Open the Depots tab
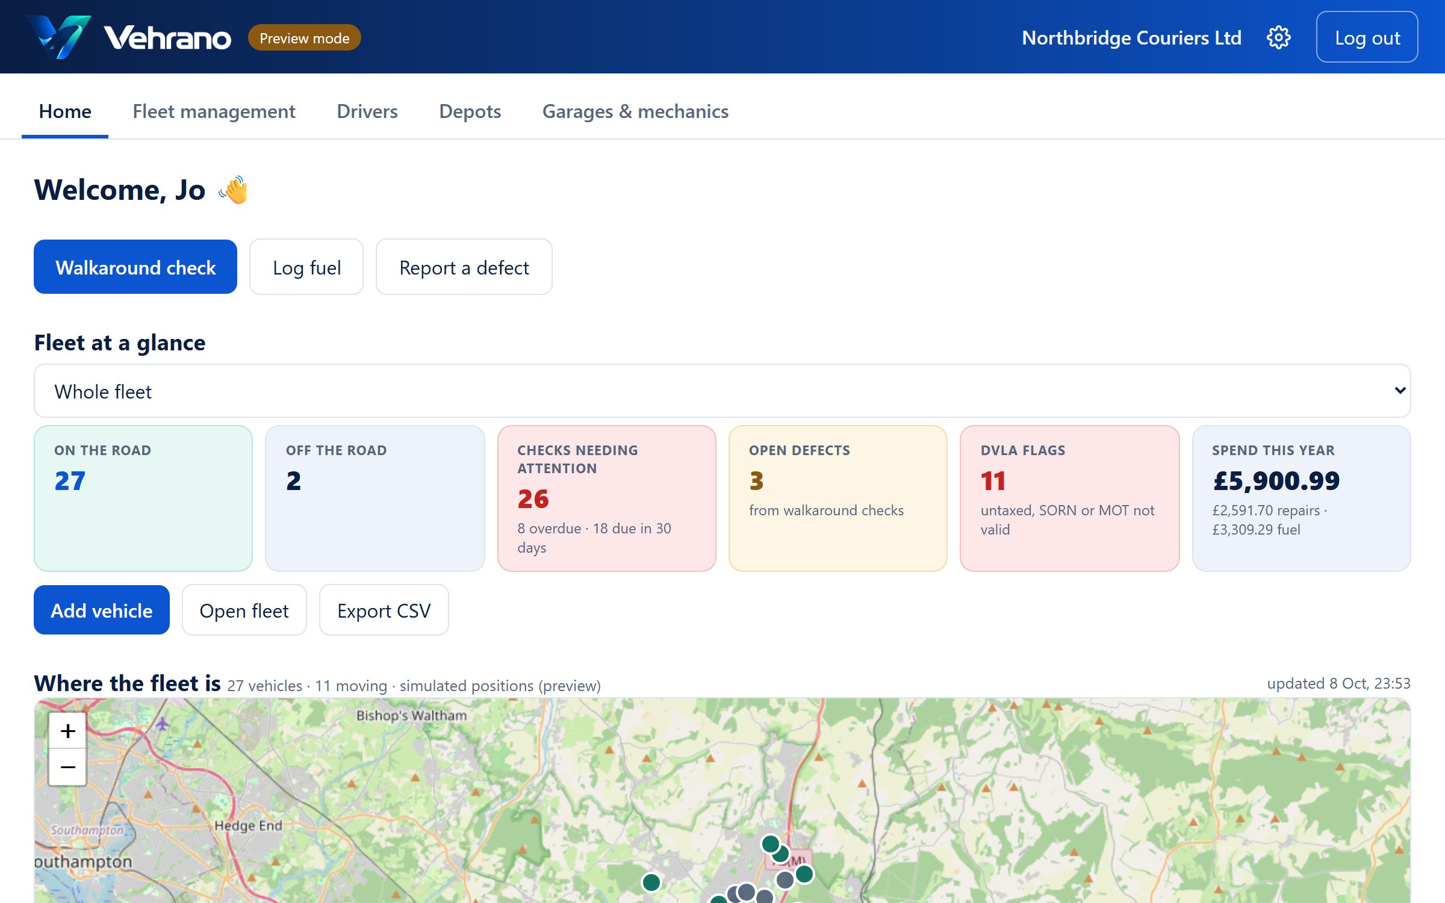 [x=470, y=111]
